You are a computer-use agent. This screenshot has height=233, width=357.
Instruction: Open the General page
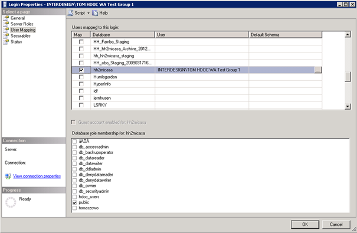[18, 18]
